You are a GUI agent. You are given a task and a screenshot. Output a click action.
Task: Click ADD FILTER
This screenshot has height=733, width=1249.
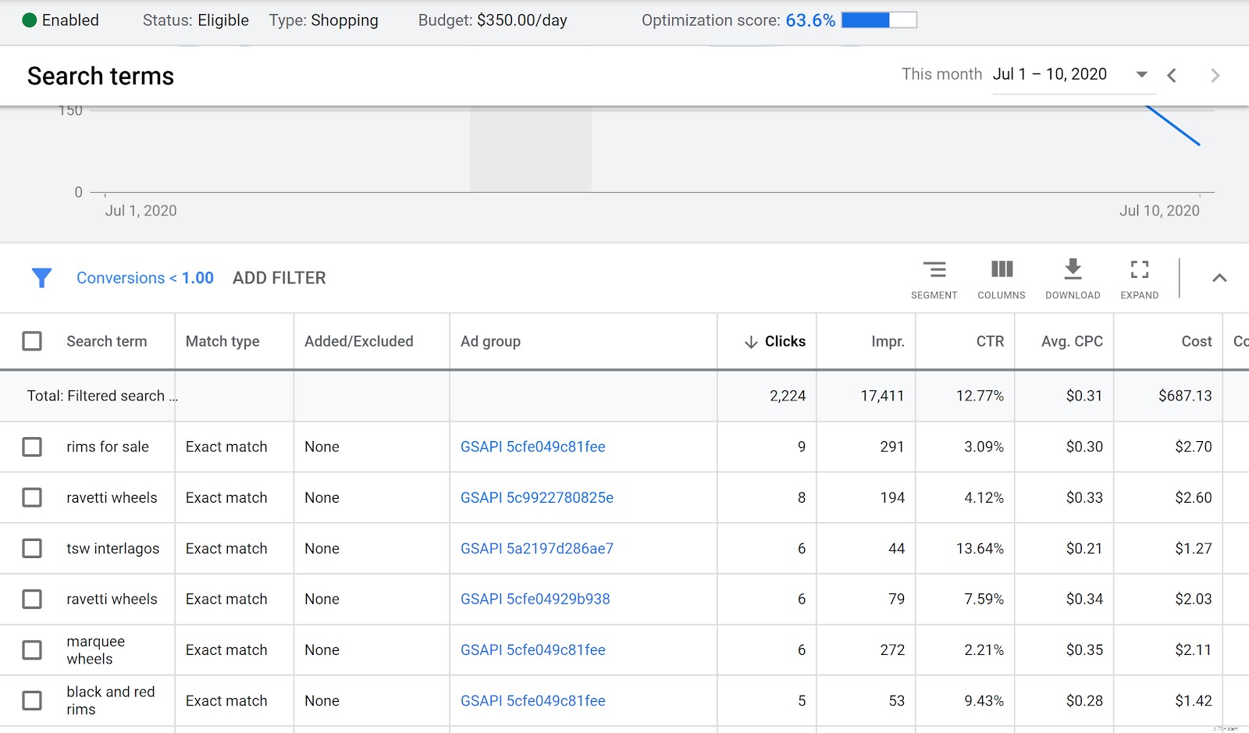click(x=279, y=278)
